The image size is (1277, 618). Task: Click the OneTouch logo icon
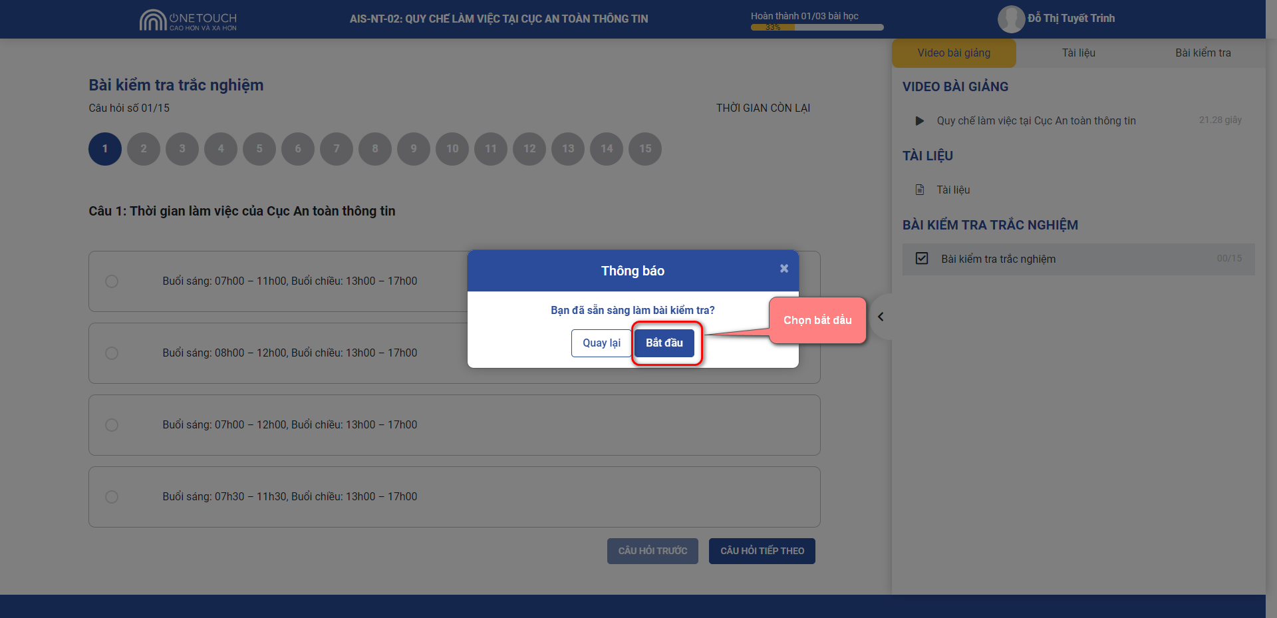(x=152, y=20)
